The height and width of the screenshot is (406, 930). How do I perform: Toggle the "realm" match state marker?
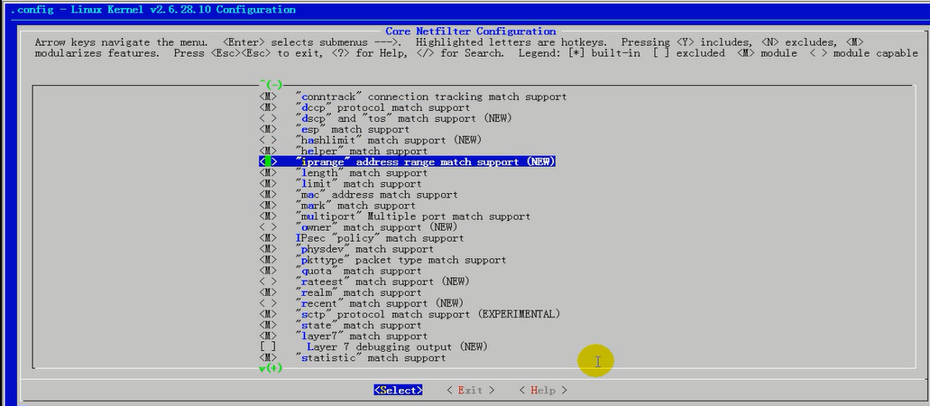(x=268, y=292)
